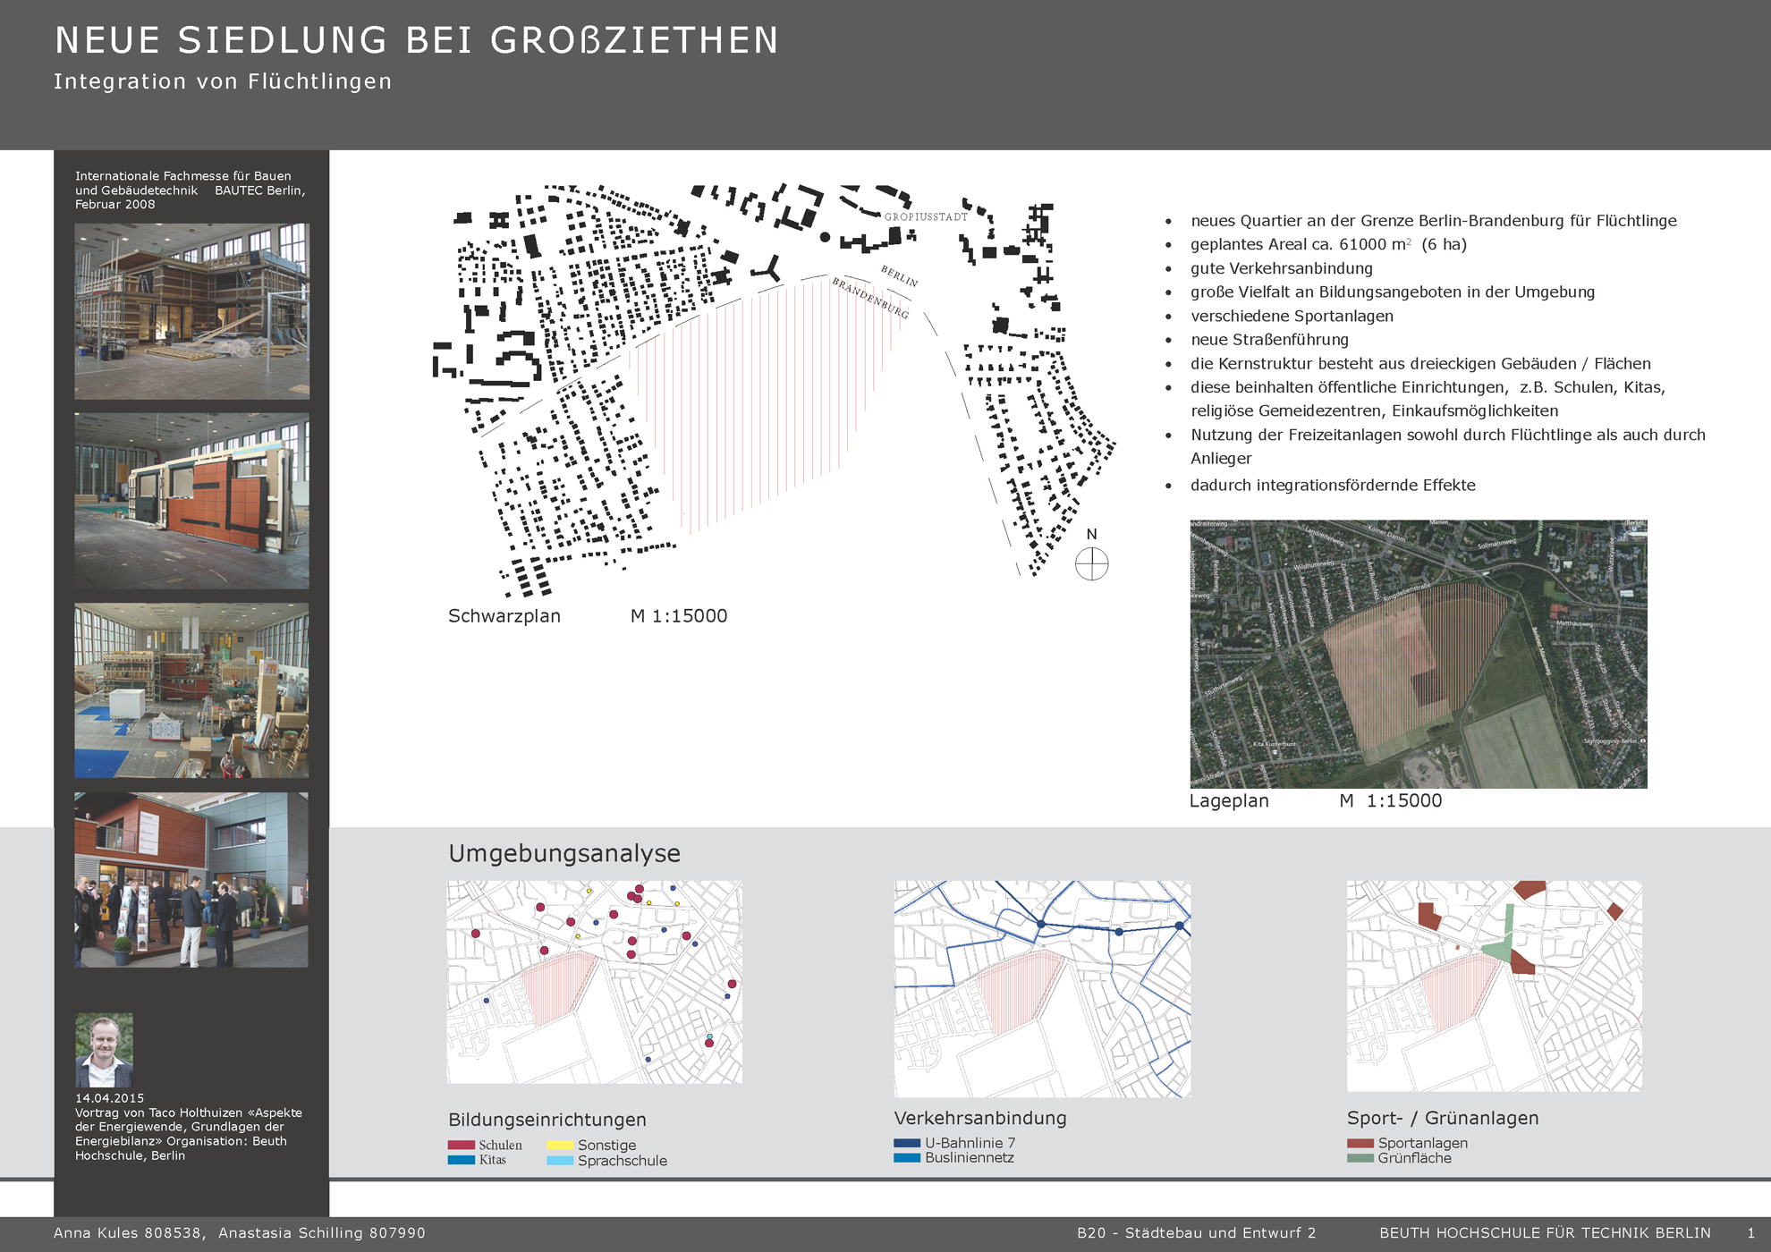Image resolution: width=1771 pixels, height=1252 pixels.
Task: Open the photo of visitors at the booth
Action: click(x=191, y=879)
